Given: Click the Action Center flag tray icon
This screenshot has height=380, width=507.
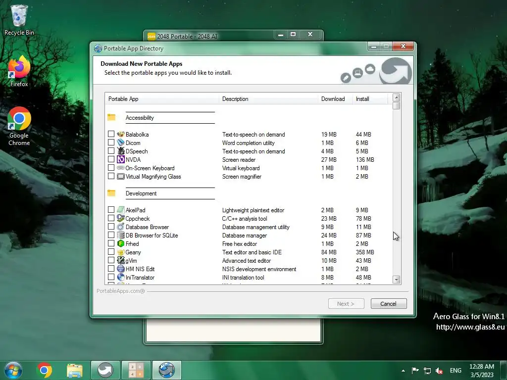Looking at the screenshot, I should click(x=415, y=371).
